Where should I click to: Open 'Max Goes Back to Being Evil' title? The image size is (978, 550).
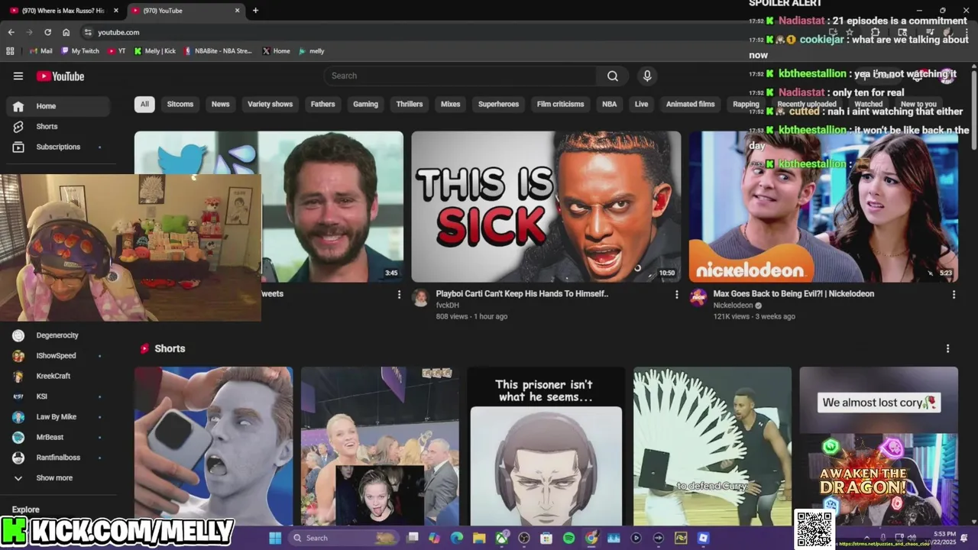click(793, 293)
